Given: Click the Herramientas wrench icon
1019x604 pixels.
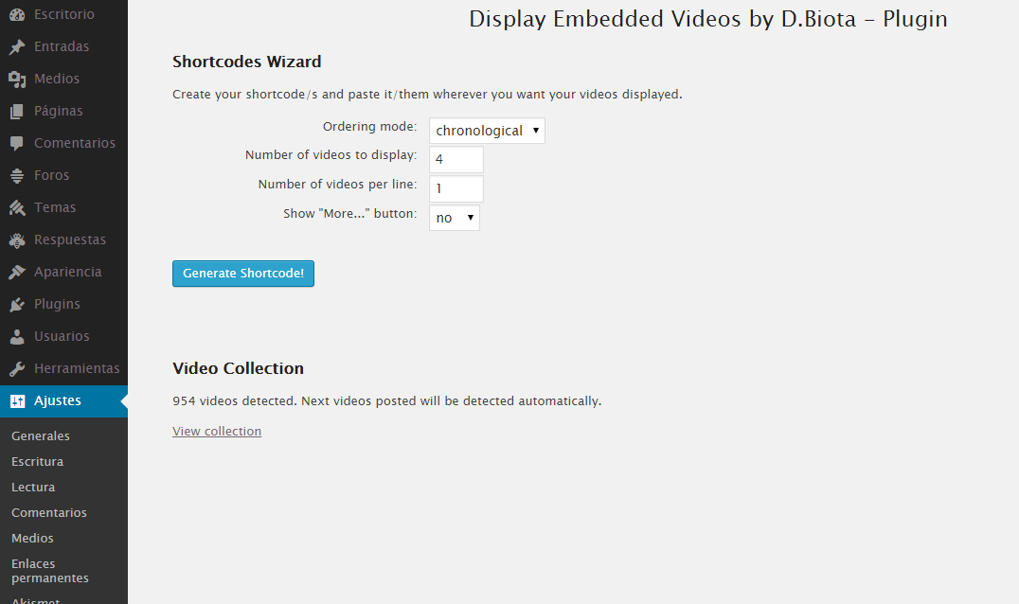Looking at the screenshot, I should (x=17, y=368).
